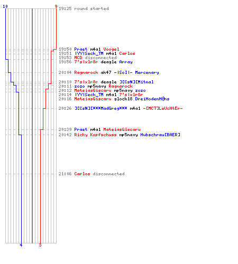Click zozo in the 20:11 mp5navy kill

pos(79,86)
